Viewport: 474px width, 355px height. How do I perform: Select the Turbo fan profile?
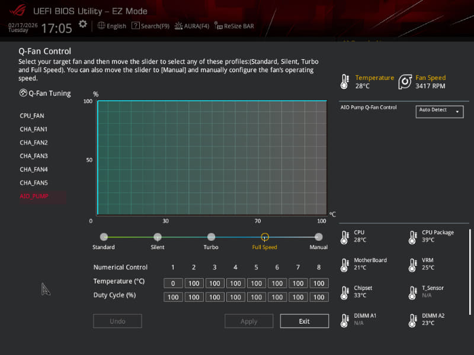click(211, 237)
